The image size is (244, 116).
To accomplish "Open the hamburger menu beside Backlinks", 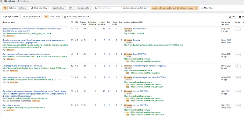I will (1, 1).
